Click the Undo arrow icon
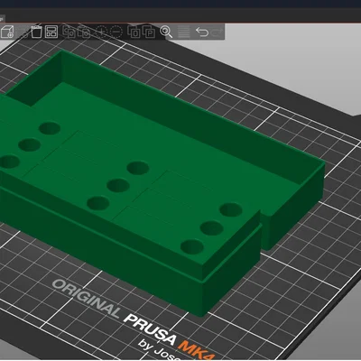The width and height of the screenshot is (361, 361). click(202, 32)
